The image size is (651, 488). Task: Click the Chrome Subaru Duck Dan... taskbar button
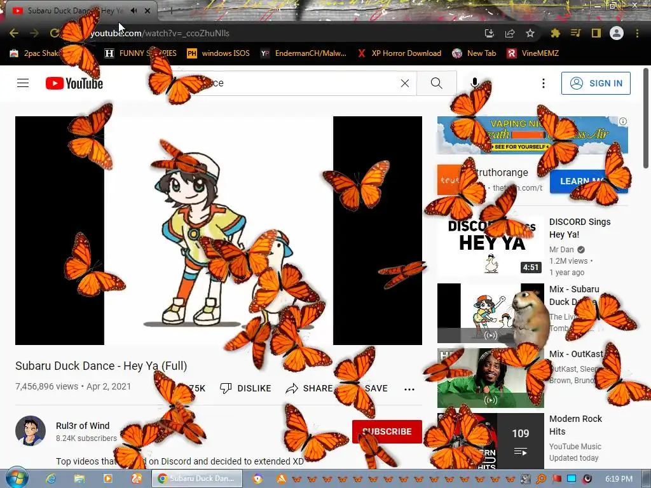pyautogui.click(x=196, y=479)
